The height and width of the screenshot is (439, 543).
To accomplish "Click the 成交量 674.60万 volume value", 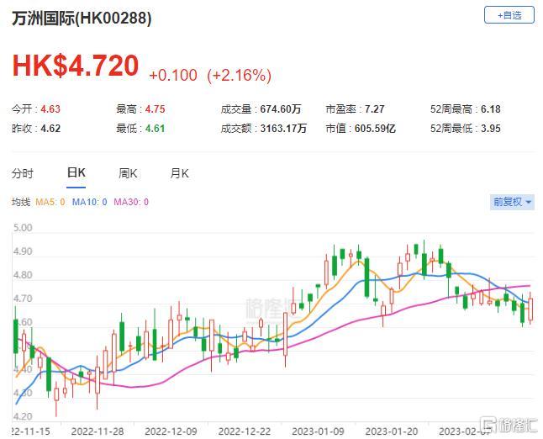I will [281, 109].
